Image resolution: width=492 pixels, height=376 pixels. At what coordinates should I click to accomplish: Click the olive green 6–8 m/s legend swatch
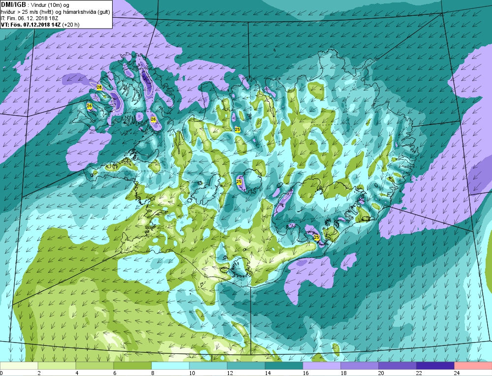tap(132, 366)
